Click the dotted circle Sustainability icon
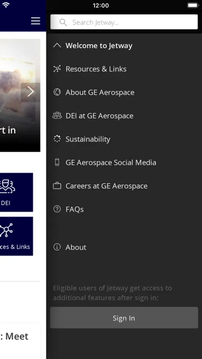Screen dimensions: 202x359 click(57, 139)
